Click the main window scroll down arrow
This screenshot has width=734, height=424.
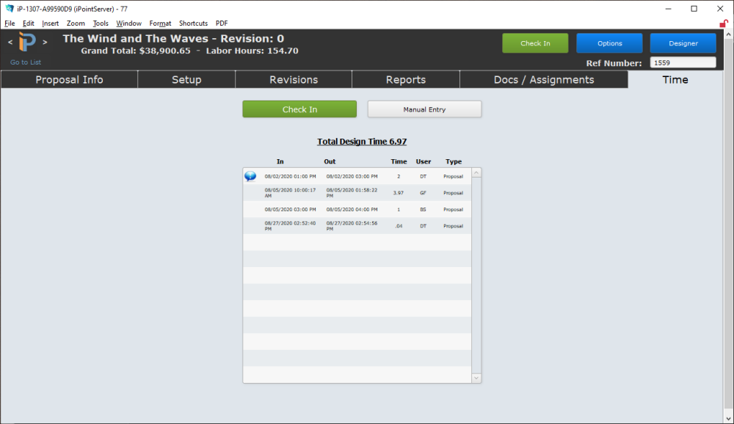click(728, 419)
